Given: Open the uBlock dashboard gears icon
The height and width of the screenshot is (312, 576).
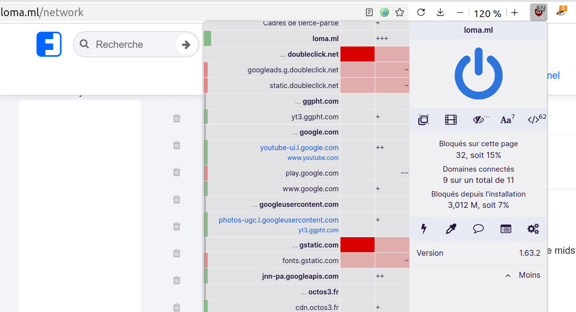Looking at the screenshot, I should click(533, 228).
